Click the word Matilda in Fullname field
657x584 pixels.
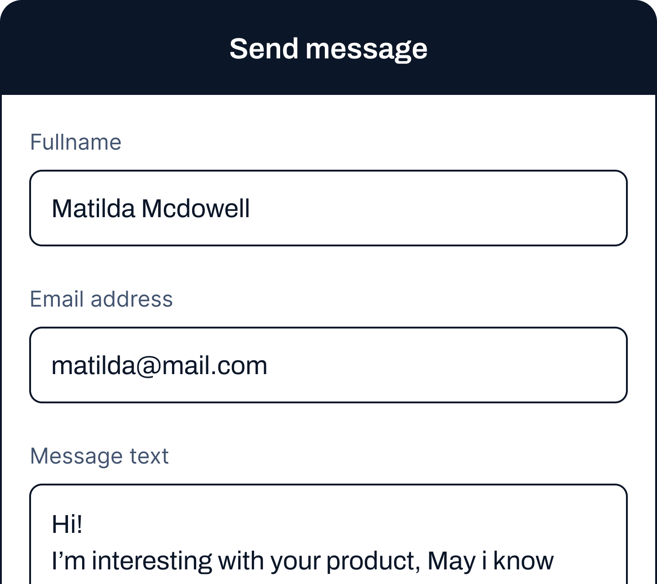point(93,209)
